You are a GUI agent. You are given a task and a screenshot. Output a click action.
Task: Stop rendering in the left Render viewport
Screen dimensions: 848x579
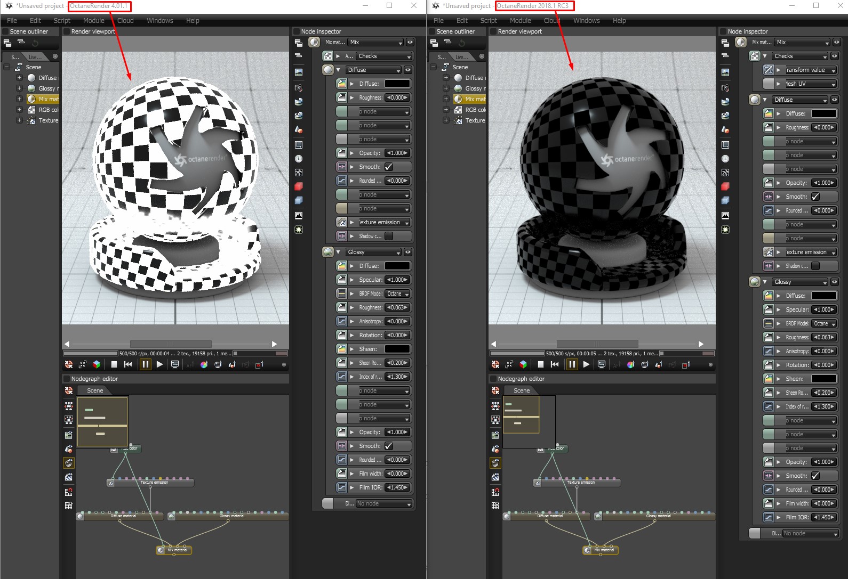point(114,364)
